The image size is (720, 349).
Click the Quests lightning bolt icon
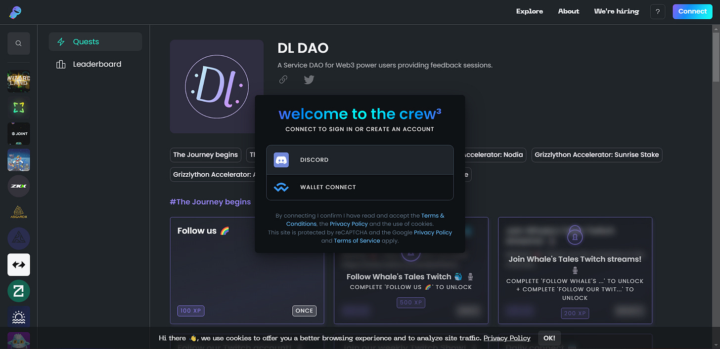pyautogui.click(x=61, y=42)
